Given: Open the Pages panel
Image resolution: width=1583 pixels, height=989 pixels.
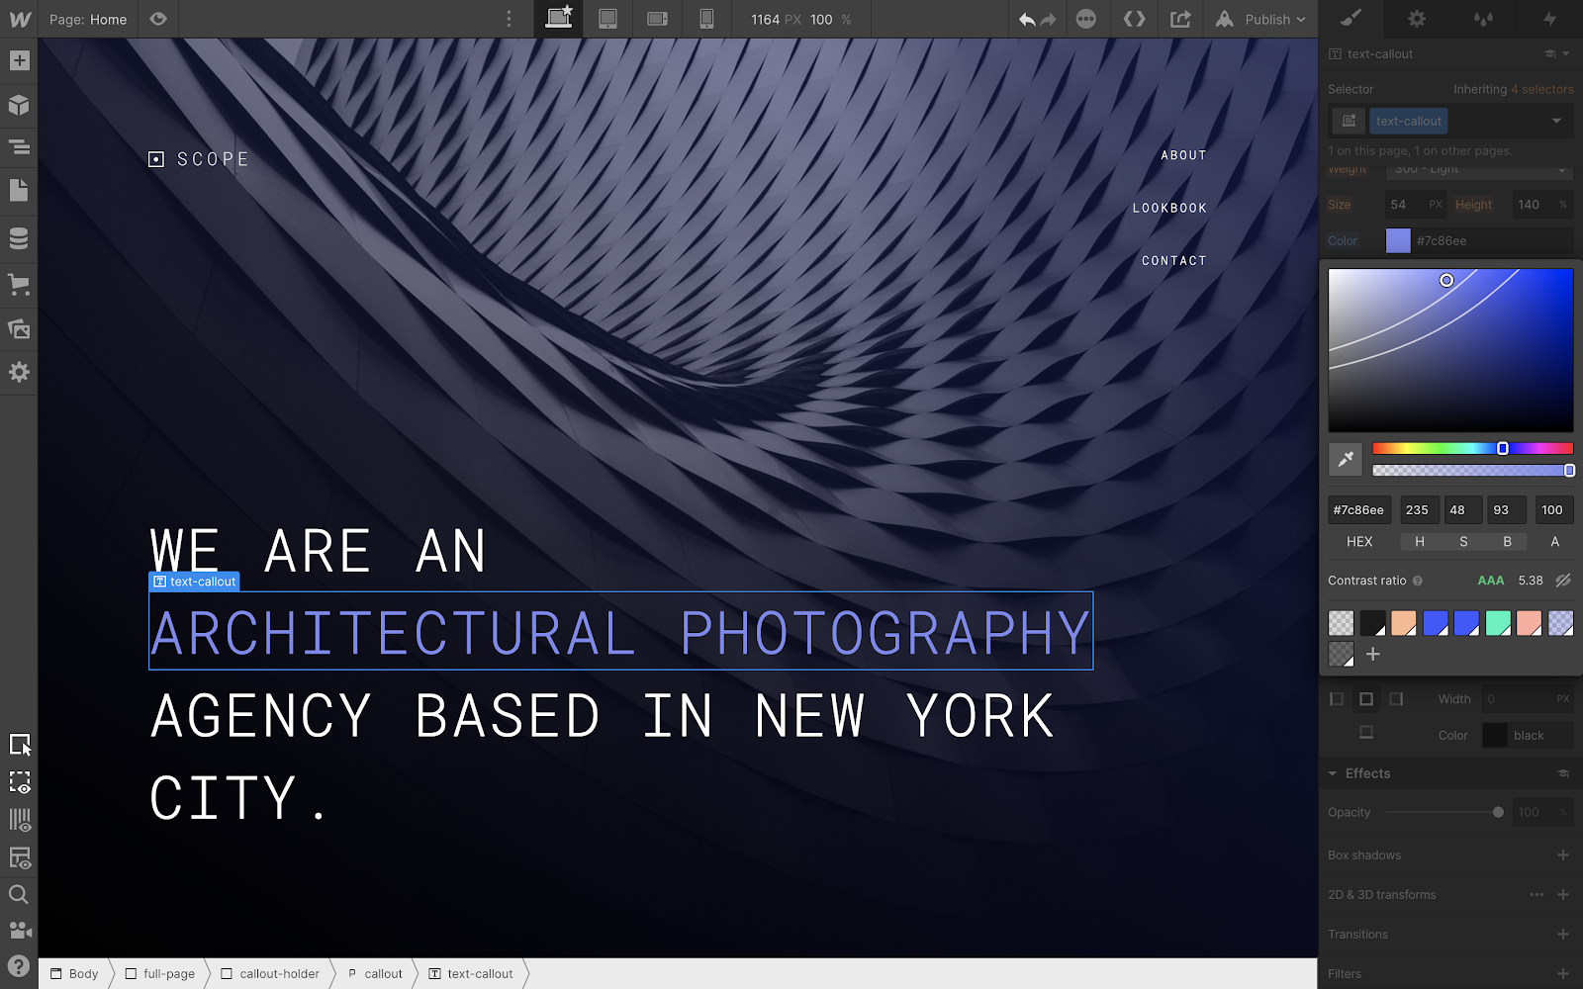Looking at the screenshot, I should pos(19,191).
